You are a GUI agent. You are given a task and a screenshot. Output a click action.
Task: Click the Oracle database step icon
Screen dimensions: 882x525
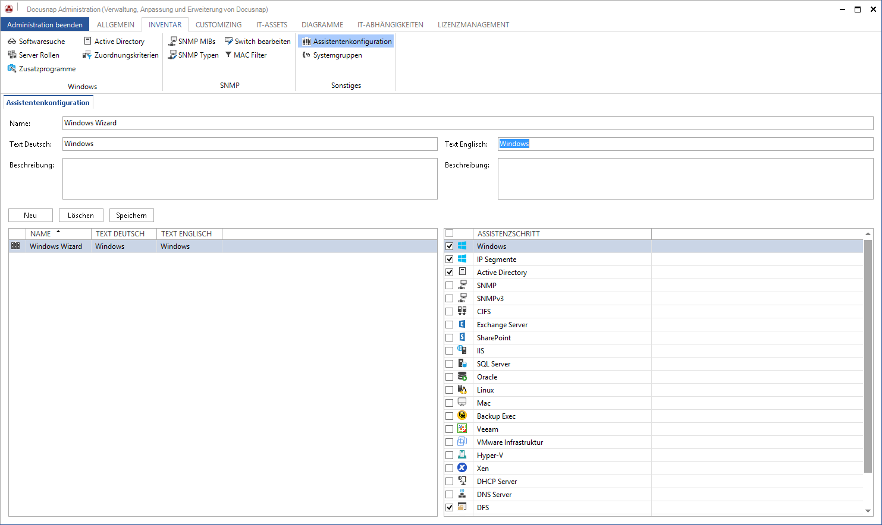pyautogui.click(x=462, y=377)
